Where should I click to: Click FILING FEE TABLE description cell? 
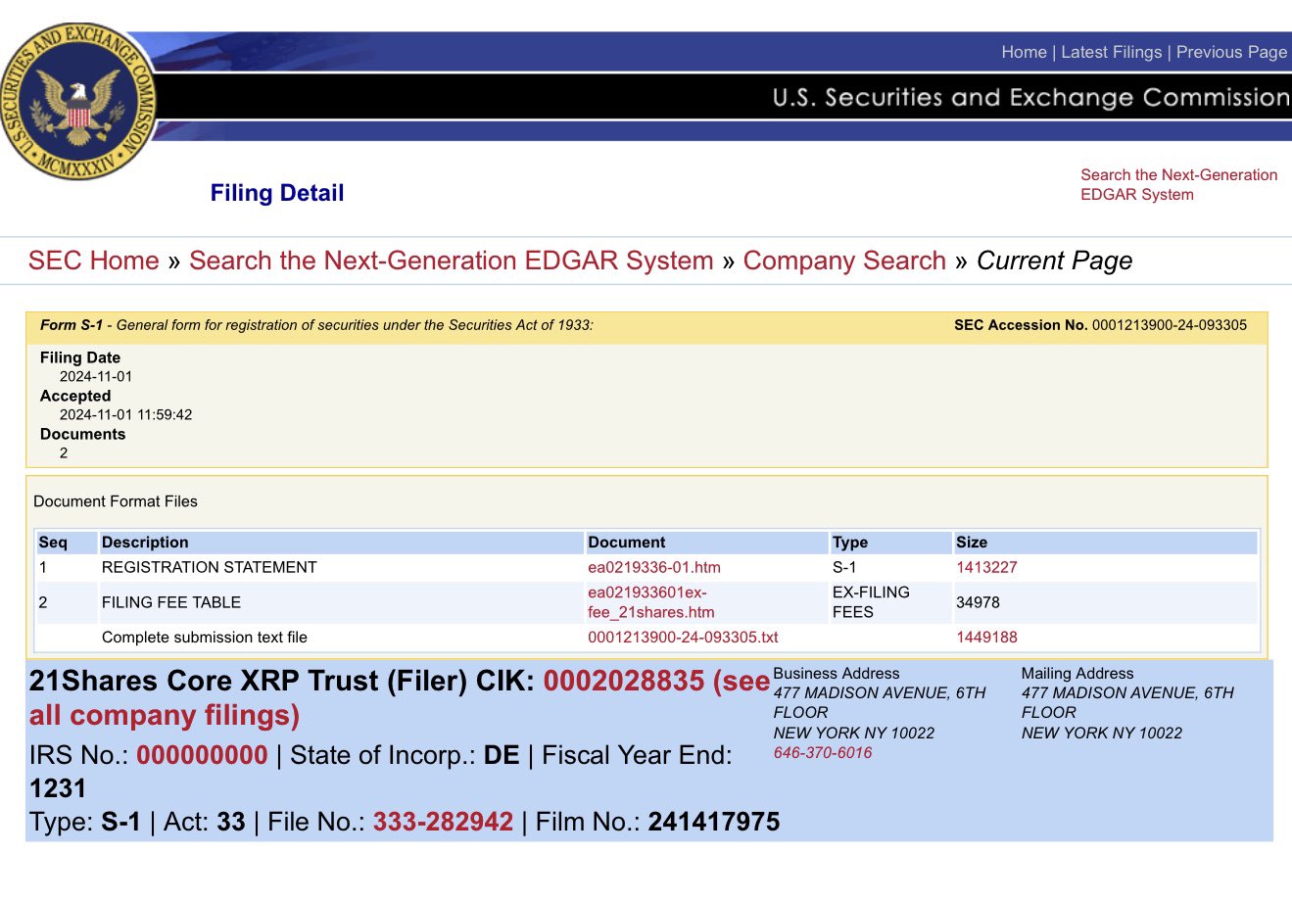point(171,602)
